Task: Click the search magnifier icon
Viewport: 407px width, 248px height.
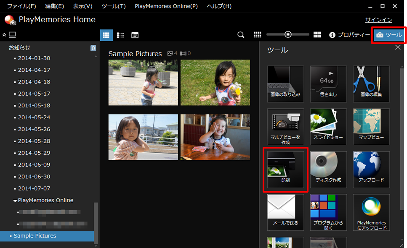Action: (x=241, y=35)
